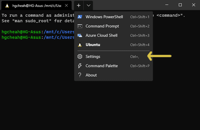The image size is (200, 130).
Task: Collapse the profile dropdown chevron
Action: click(88, 5)
